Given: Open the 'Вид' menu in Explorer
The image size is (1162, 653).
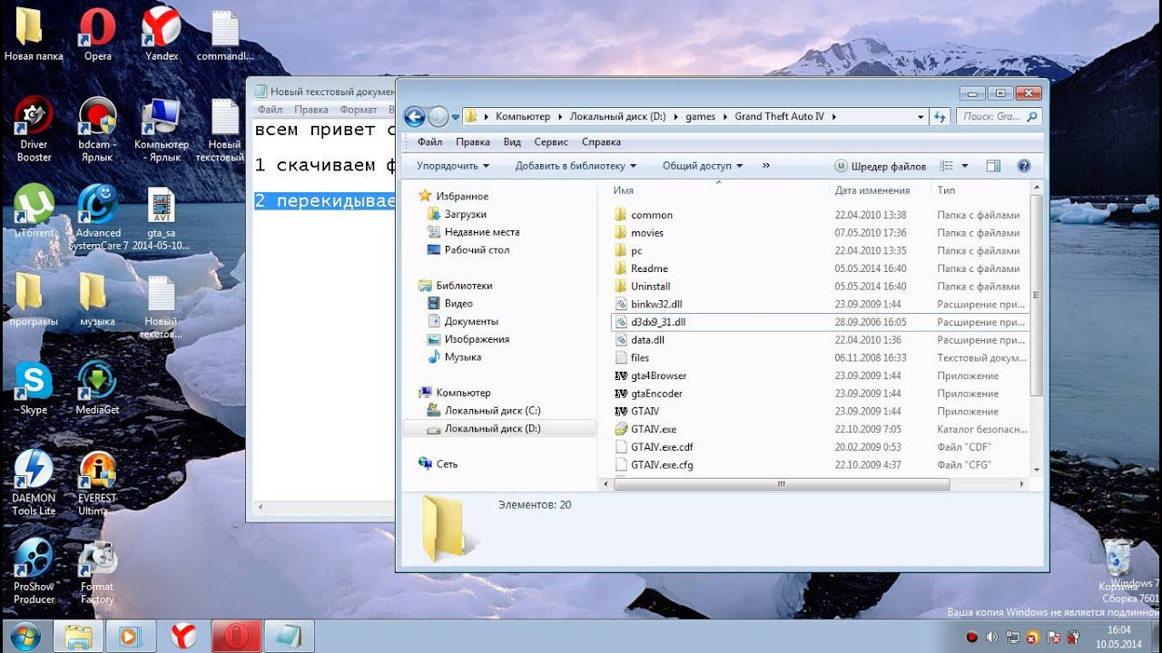Looking at the screenshot, I should click(512, 141).
